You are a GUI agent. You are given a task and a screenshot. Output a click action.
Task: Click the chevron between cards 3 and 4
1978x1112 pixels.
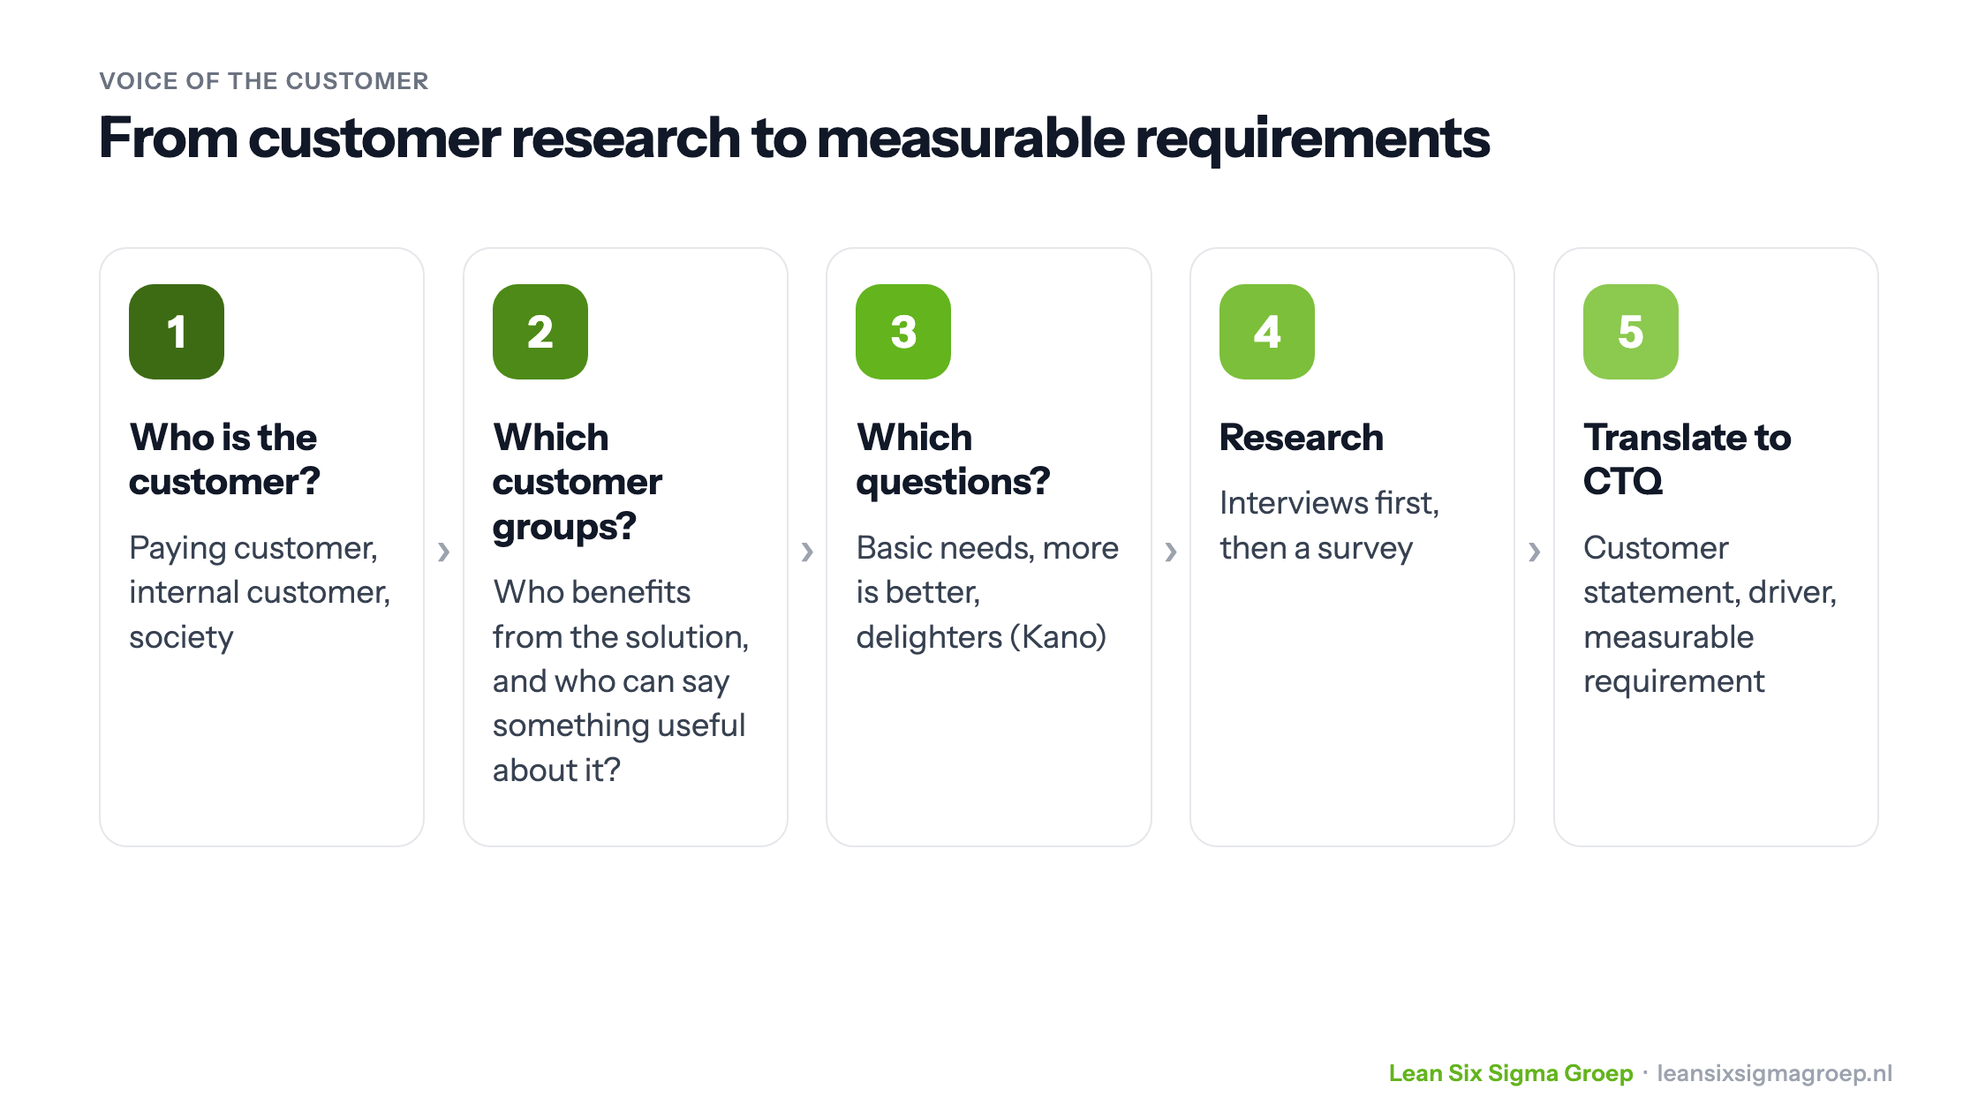coord(1171,552)
